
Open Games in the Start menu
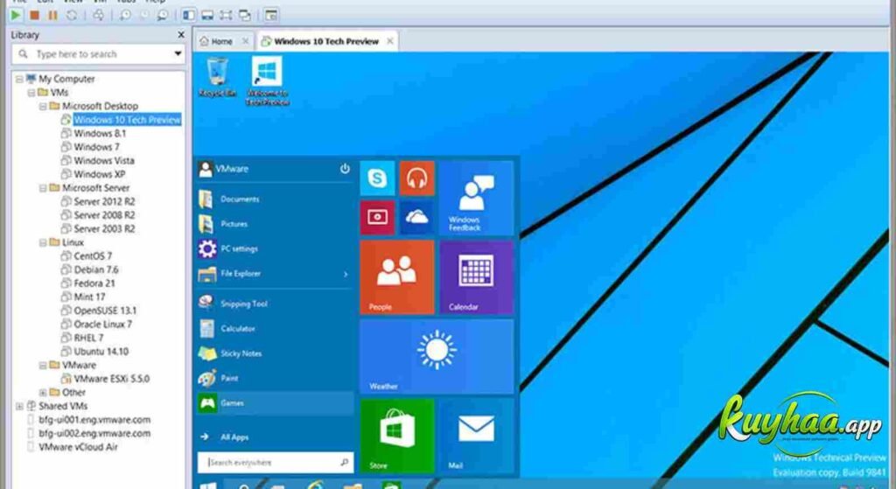point(274,403)
